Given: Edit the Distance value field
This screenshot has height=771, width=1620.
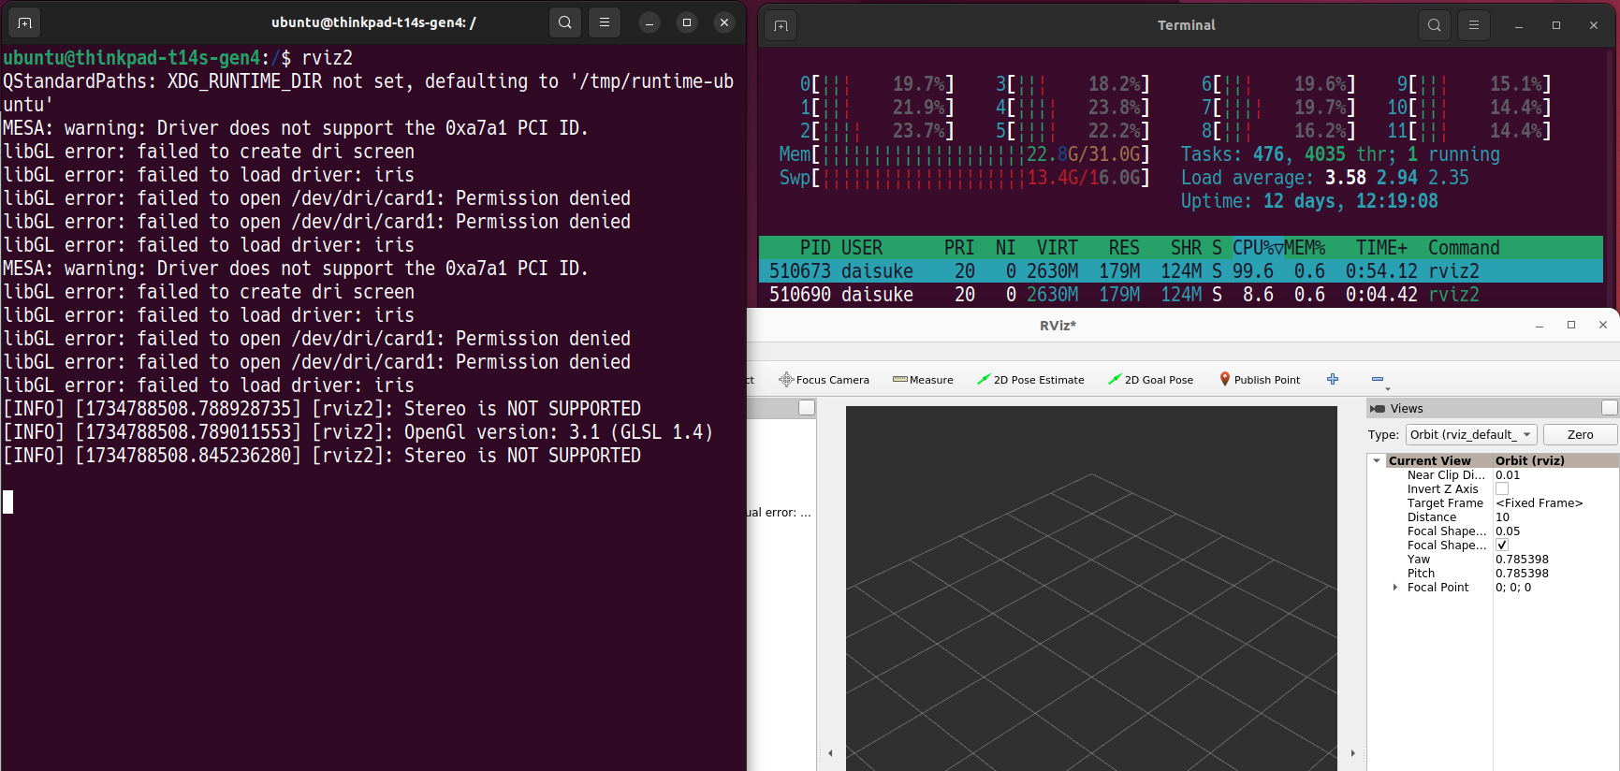Looking at the screenshot, I should [x=1554, y=517].
